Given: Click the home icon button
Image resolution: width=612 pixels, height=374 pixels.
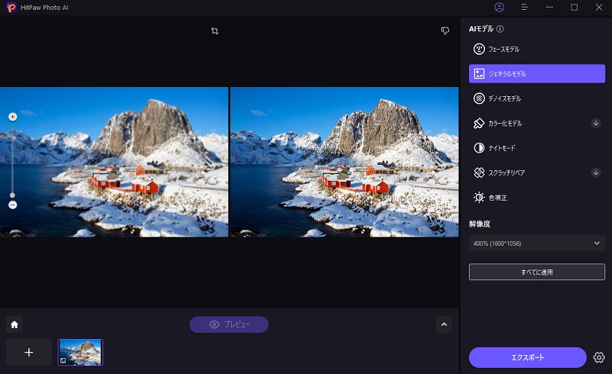Looking at the screenshot, I should click(x=15, y=324).
